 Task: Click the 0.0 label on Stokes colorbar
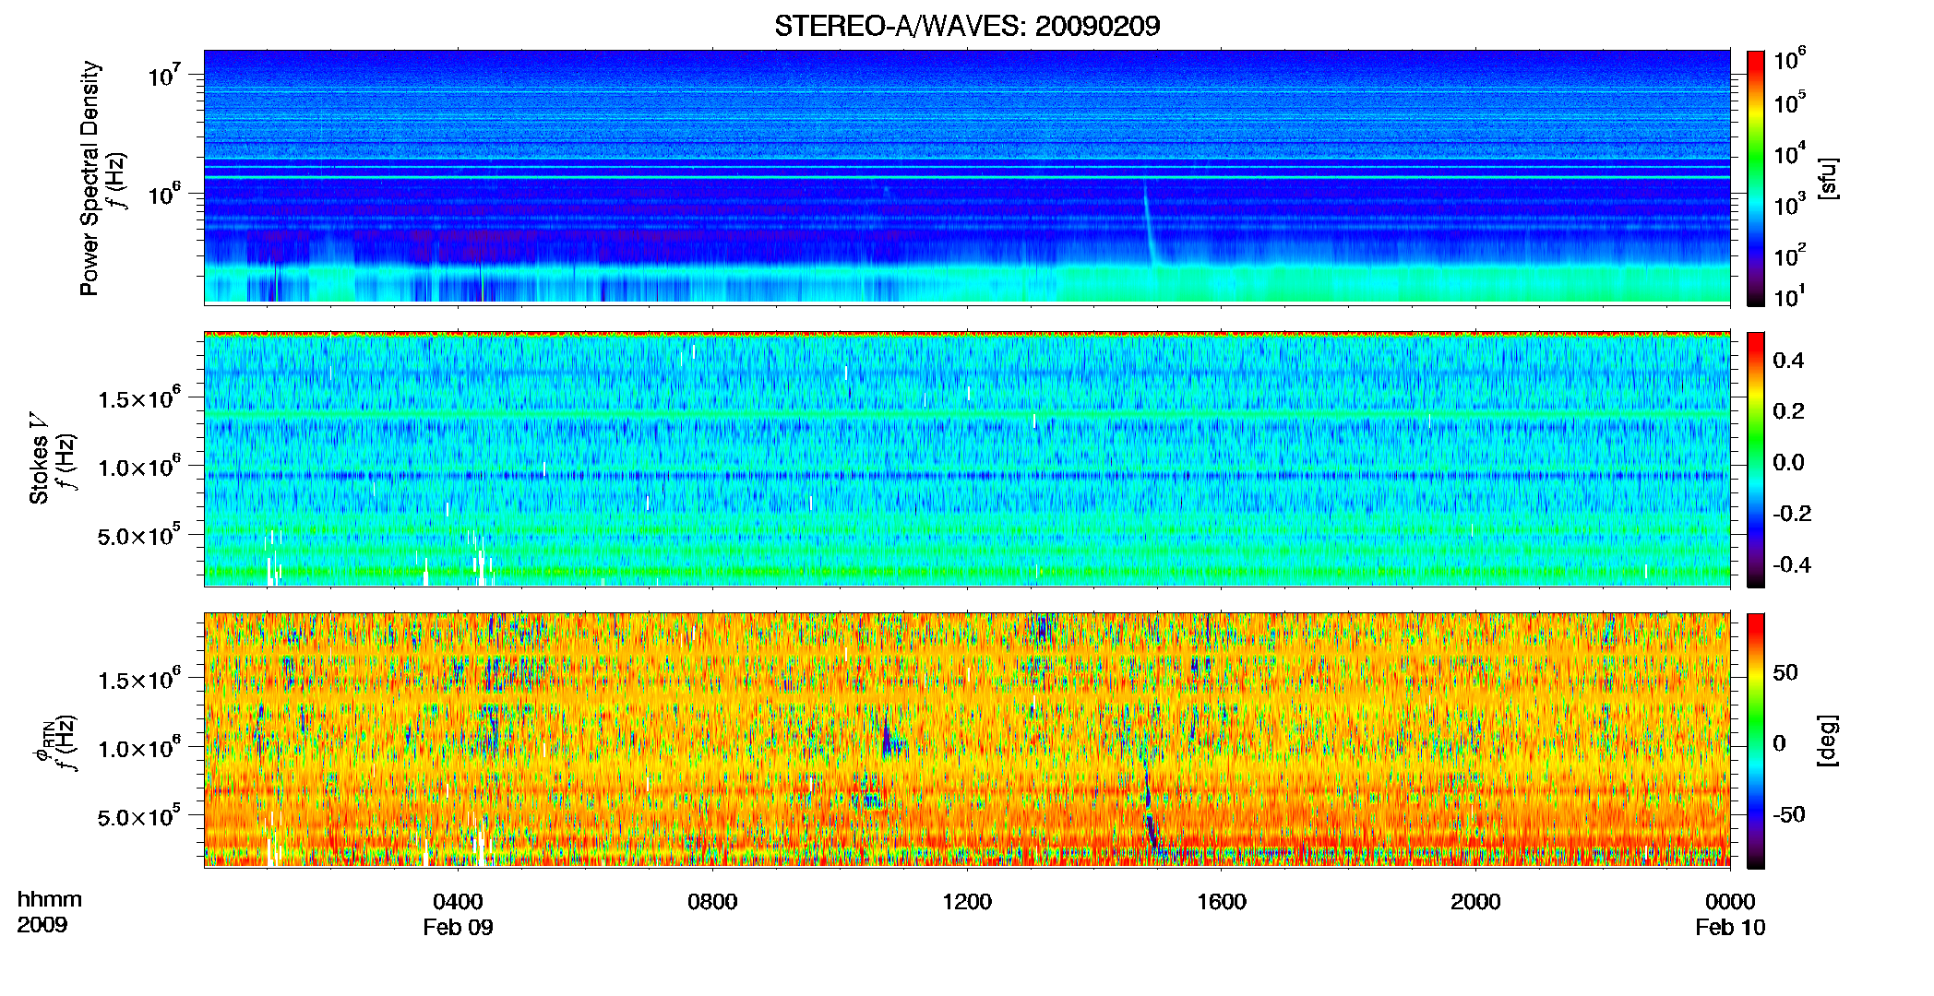[1788, 462]
